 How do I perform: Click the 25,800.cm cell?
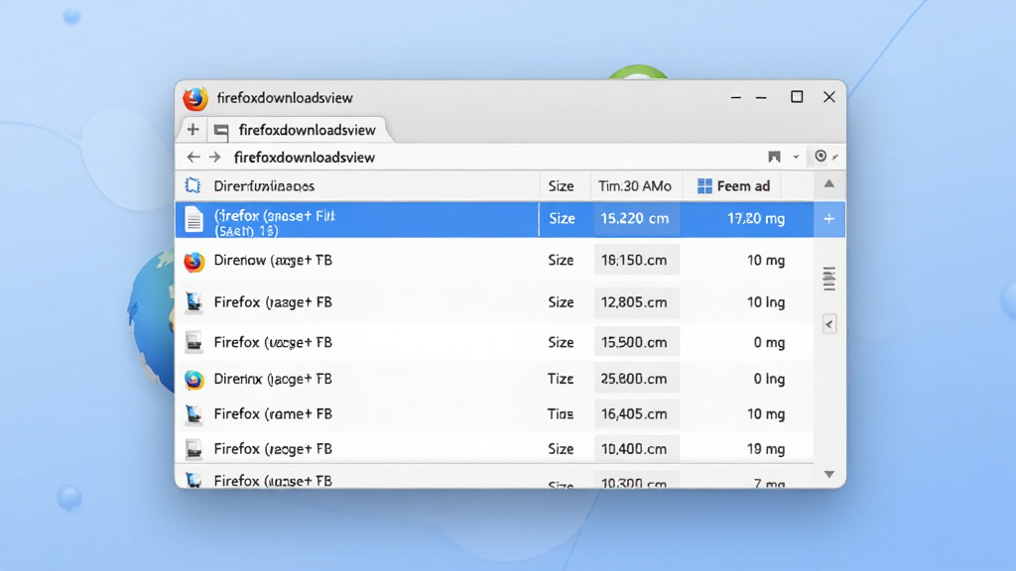click(x=636, y=379)
